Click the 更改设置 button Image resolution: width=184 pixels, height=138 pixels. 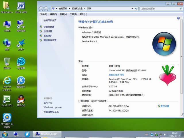pyautogui.click(x=165, y=106)
